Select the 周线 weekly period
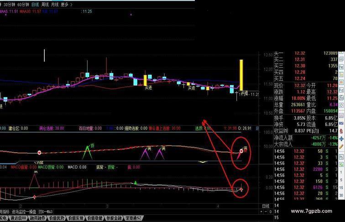The image size is (345, 222). pyautogui.click(x=45, y=5)
